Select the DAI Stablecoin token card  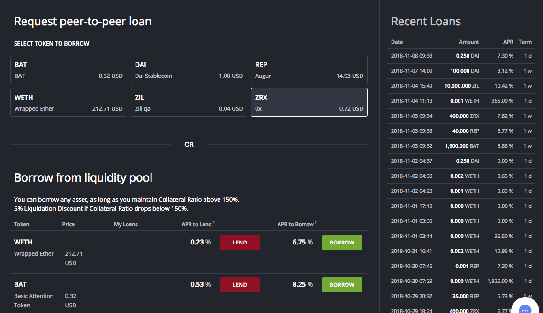[x=189, y=69]
